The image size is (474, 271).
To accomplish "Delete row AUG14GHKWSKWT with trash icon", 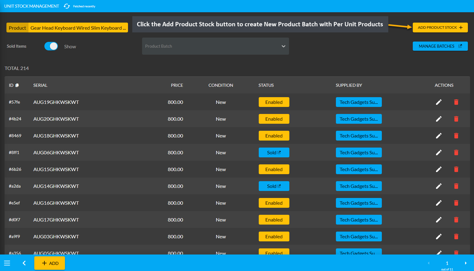I will [x=456, y=186].
